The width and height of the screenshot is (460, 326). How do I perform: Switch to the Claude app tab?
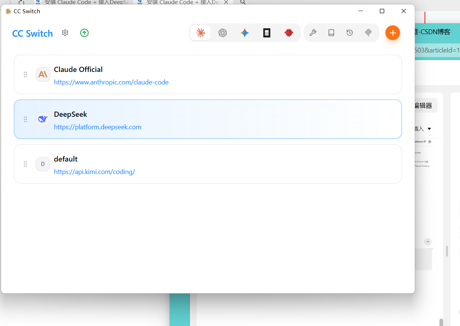201,33
